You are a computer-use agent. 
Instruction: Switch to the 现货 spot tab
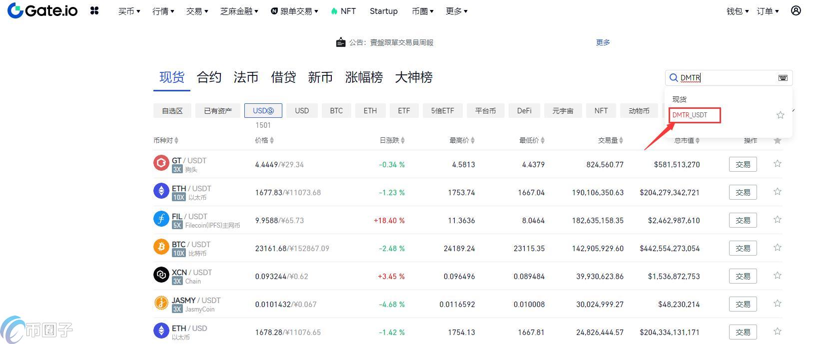click(x=172, y=77)
